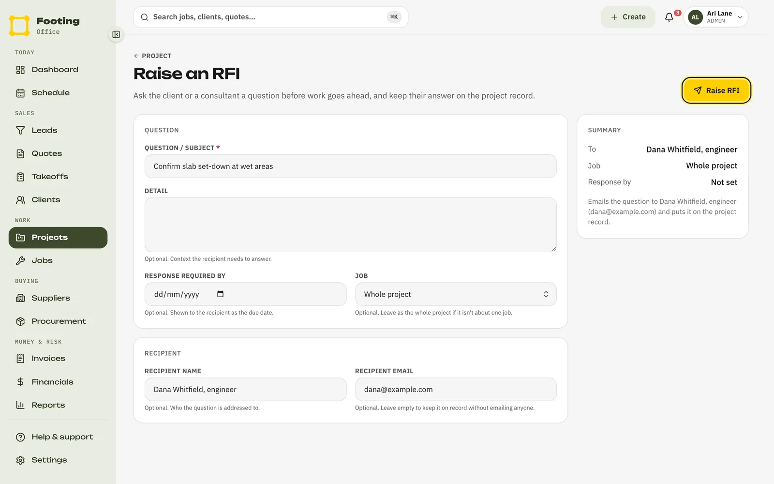The width and height of the screenshot is (774, 484).
Task: Click the Recipient Name field
Action: pyautogui.click(x=245, y=390)
